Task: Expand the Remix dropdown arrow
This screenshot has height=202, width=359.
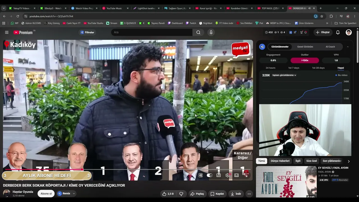Action: 74,194
